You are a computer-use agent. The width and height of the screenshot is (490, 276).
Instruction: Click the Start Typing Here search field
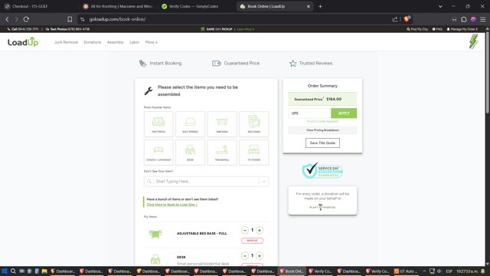click(x=206, y=182)
